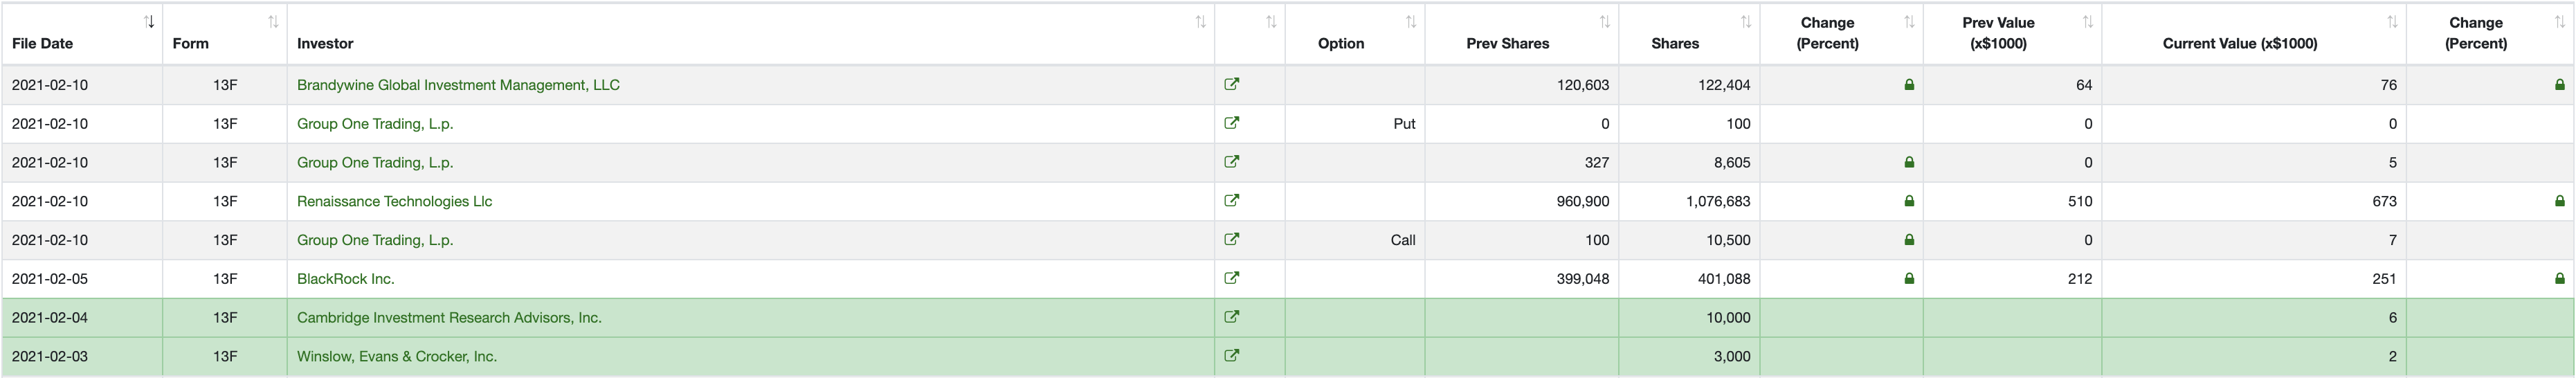Image resolution: width=2576 pixels, height=378 pixels.
Task: Open Renaissance Technologies Llc investor link
Action: (394, 201)
